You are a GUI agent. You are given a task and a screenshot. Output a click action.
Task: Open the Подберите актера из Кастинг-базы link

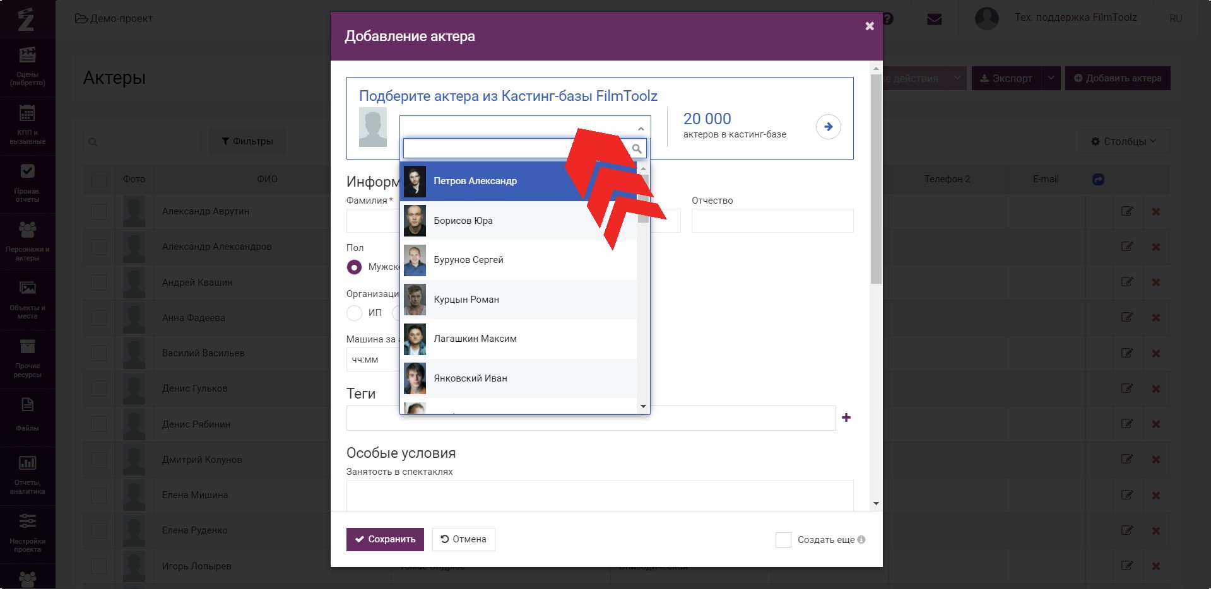pyautogui.click(x=508, y=96)
